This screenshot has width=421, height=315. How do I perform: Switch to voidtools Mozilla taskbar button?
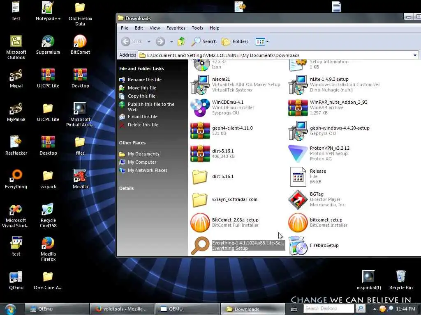click(122, 309)
